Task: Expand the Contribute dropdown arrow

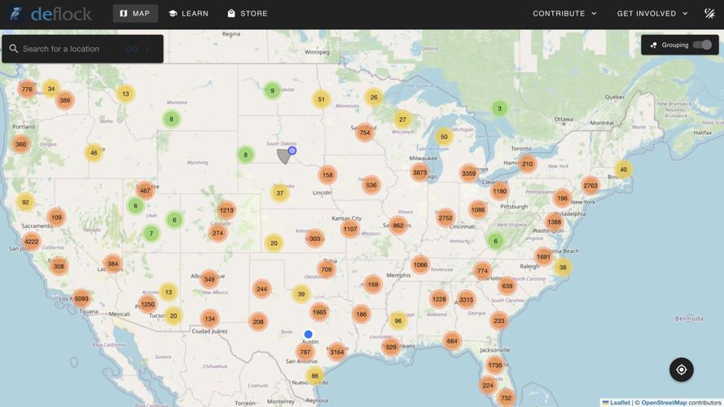Action: (x=594, y=13)
